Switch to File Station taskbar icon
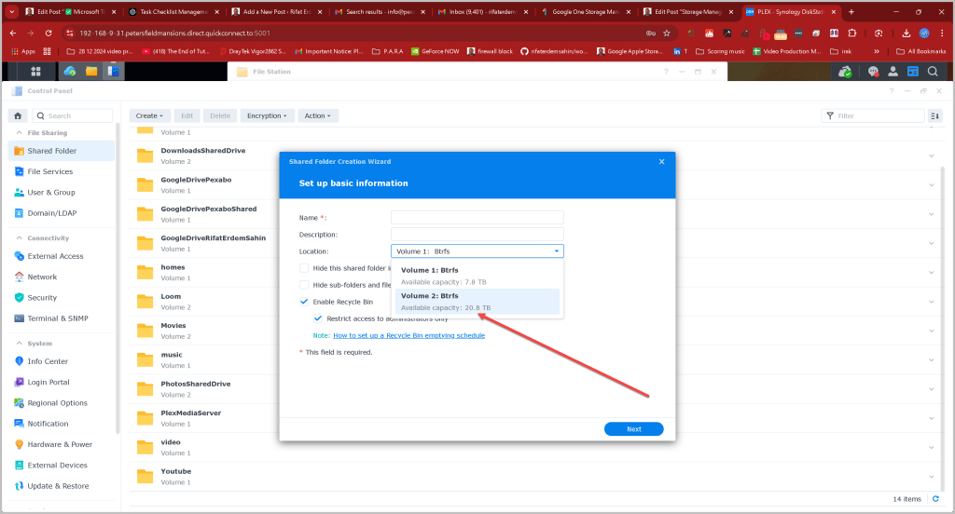 [x=91, y=71]
